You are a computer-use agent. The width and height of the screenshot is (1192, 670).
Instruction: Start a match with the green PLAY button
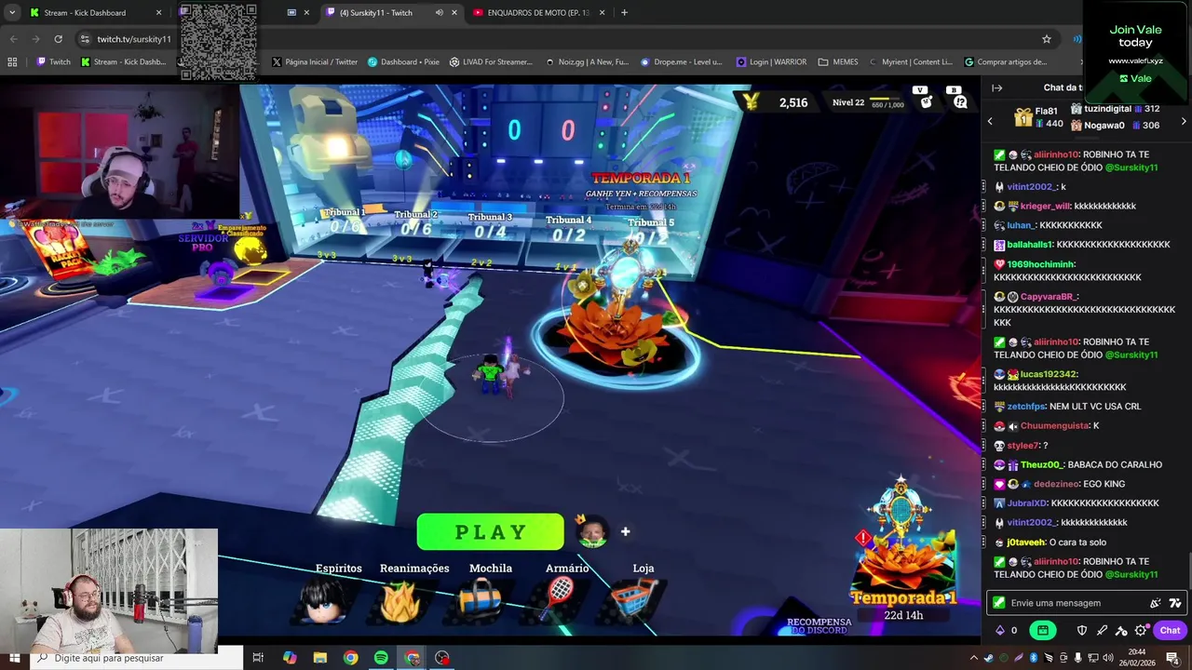click(490, 532)
